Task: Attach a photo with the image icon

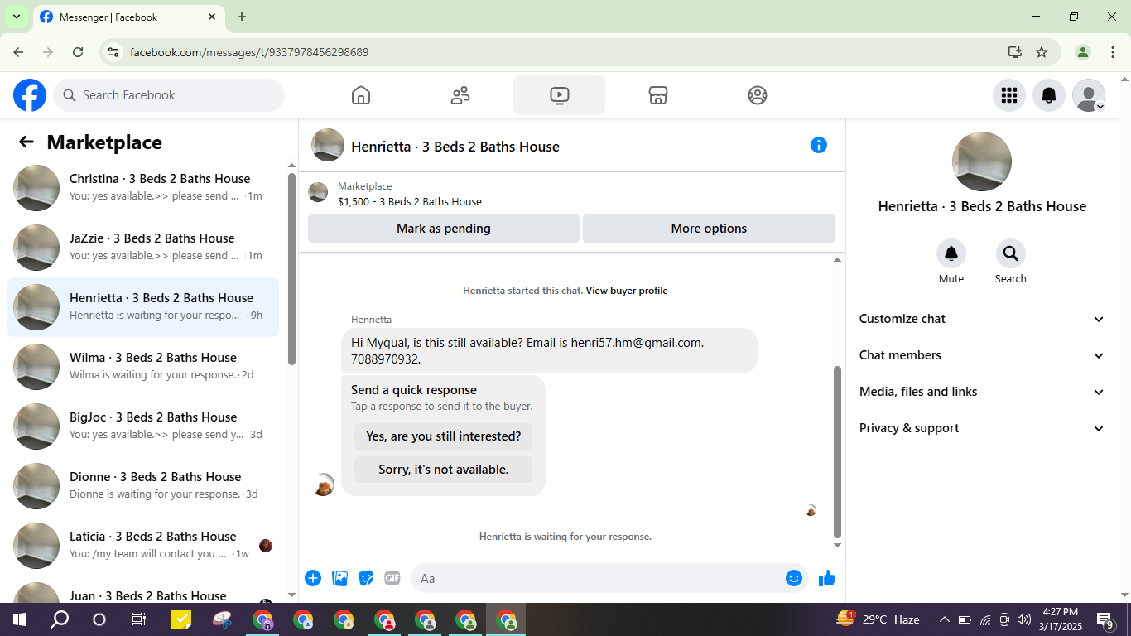Action: point(339,578)
